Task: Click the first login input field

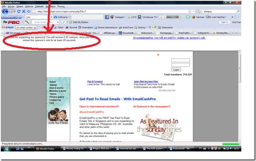Action: 180,61
